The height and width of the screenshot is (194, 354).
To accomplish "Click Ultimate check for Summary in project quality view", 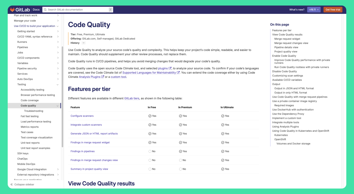I will pyautogui.click(x=223, y=169).
